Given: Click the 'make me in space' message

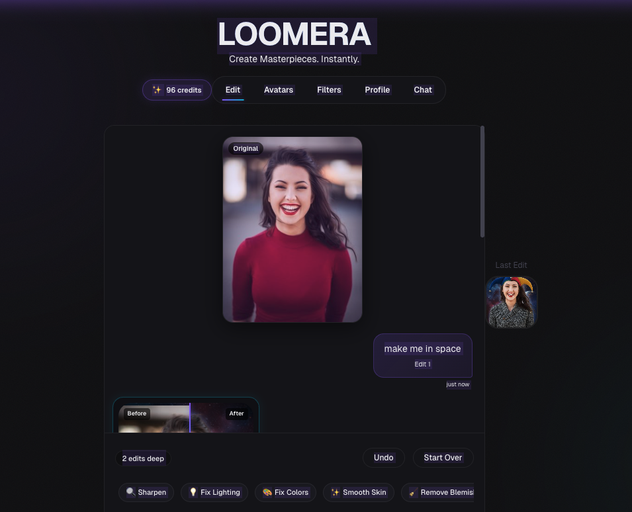Looking at the screenshot, I should pos(422,349).
